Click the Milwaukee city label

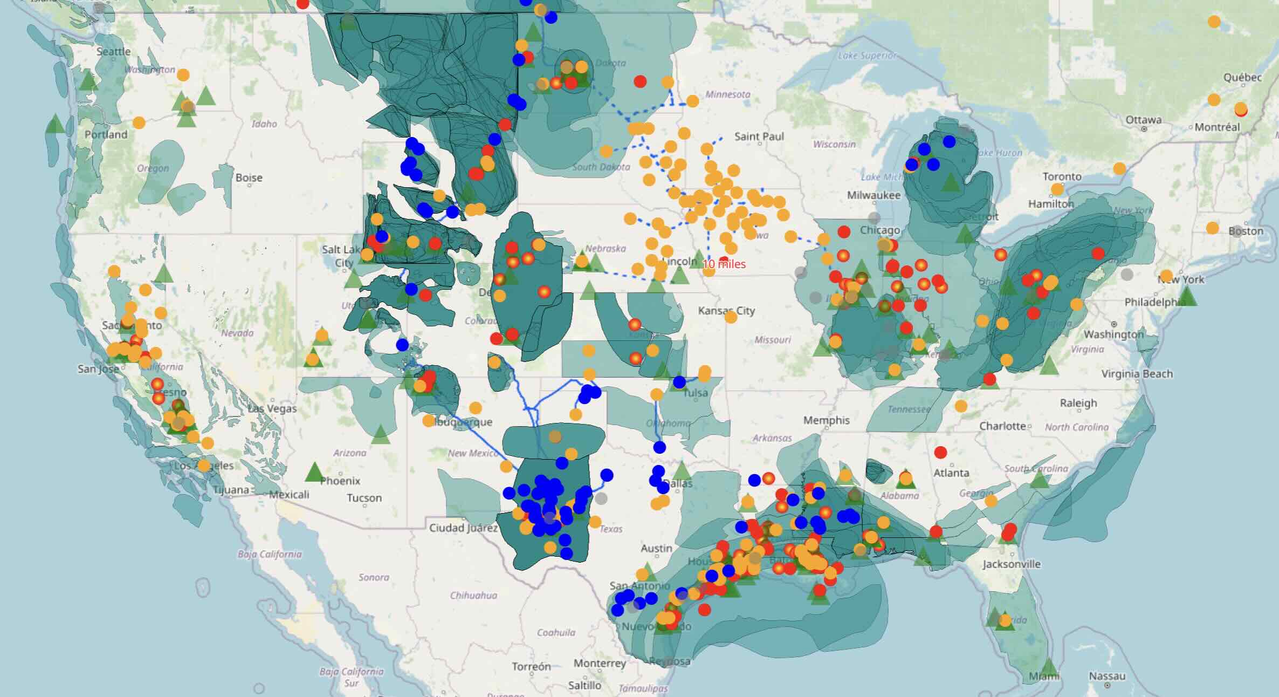pyautogui.click(x=874, y=195)
